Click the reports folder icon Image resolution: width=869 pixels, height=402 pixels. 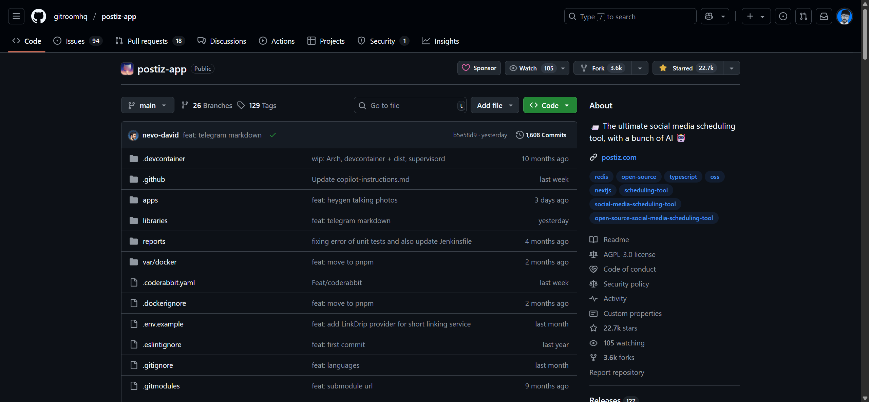pos(134,241)
